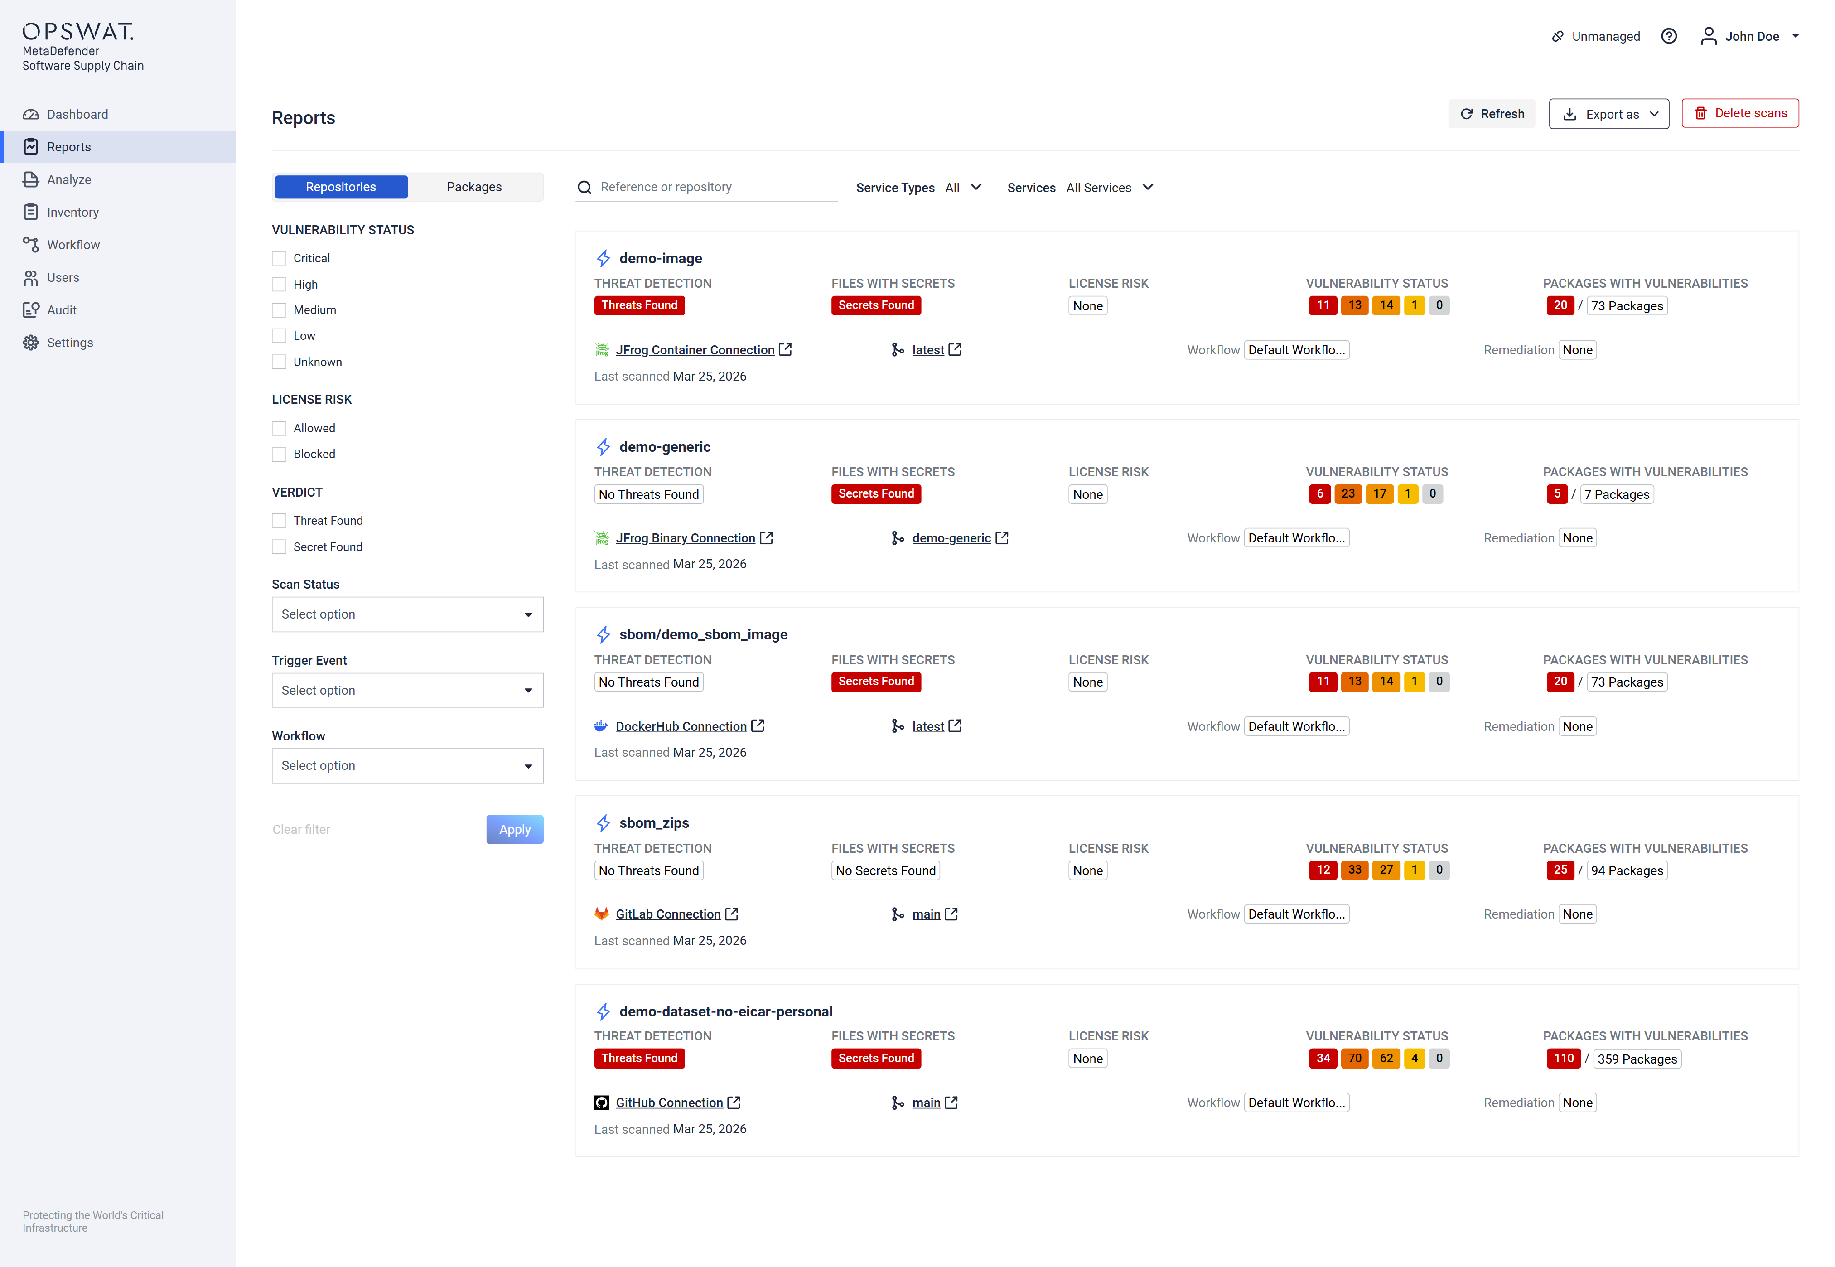Open external link icon next to JFrog Container Connection
This screenshot has width=1835, height=1267.
(785, 349)
